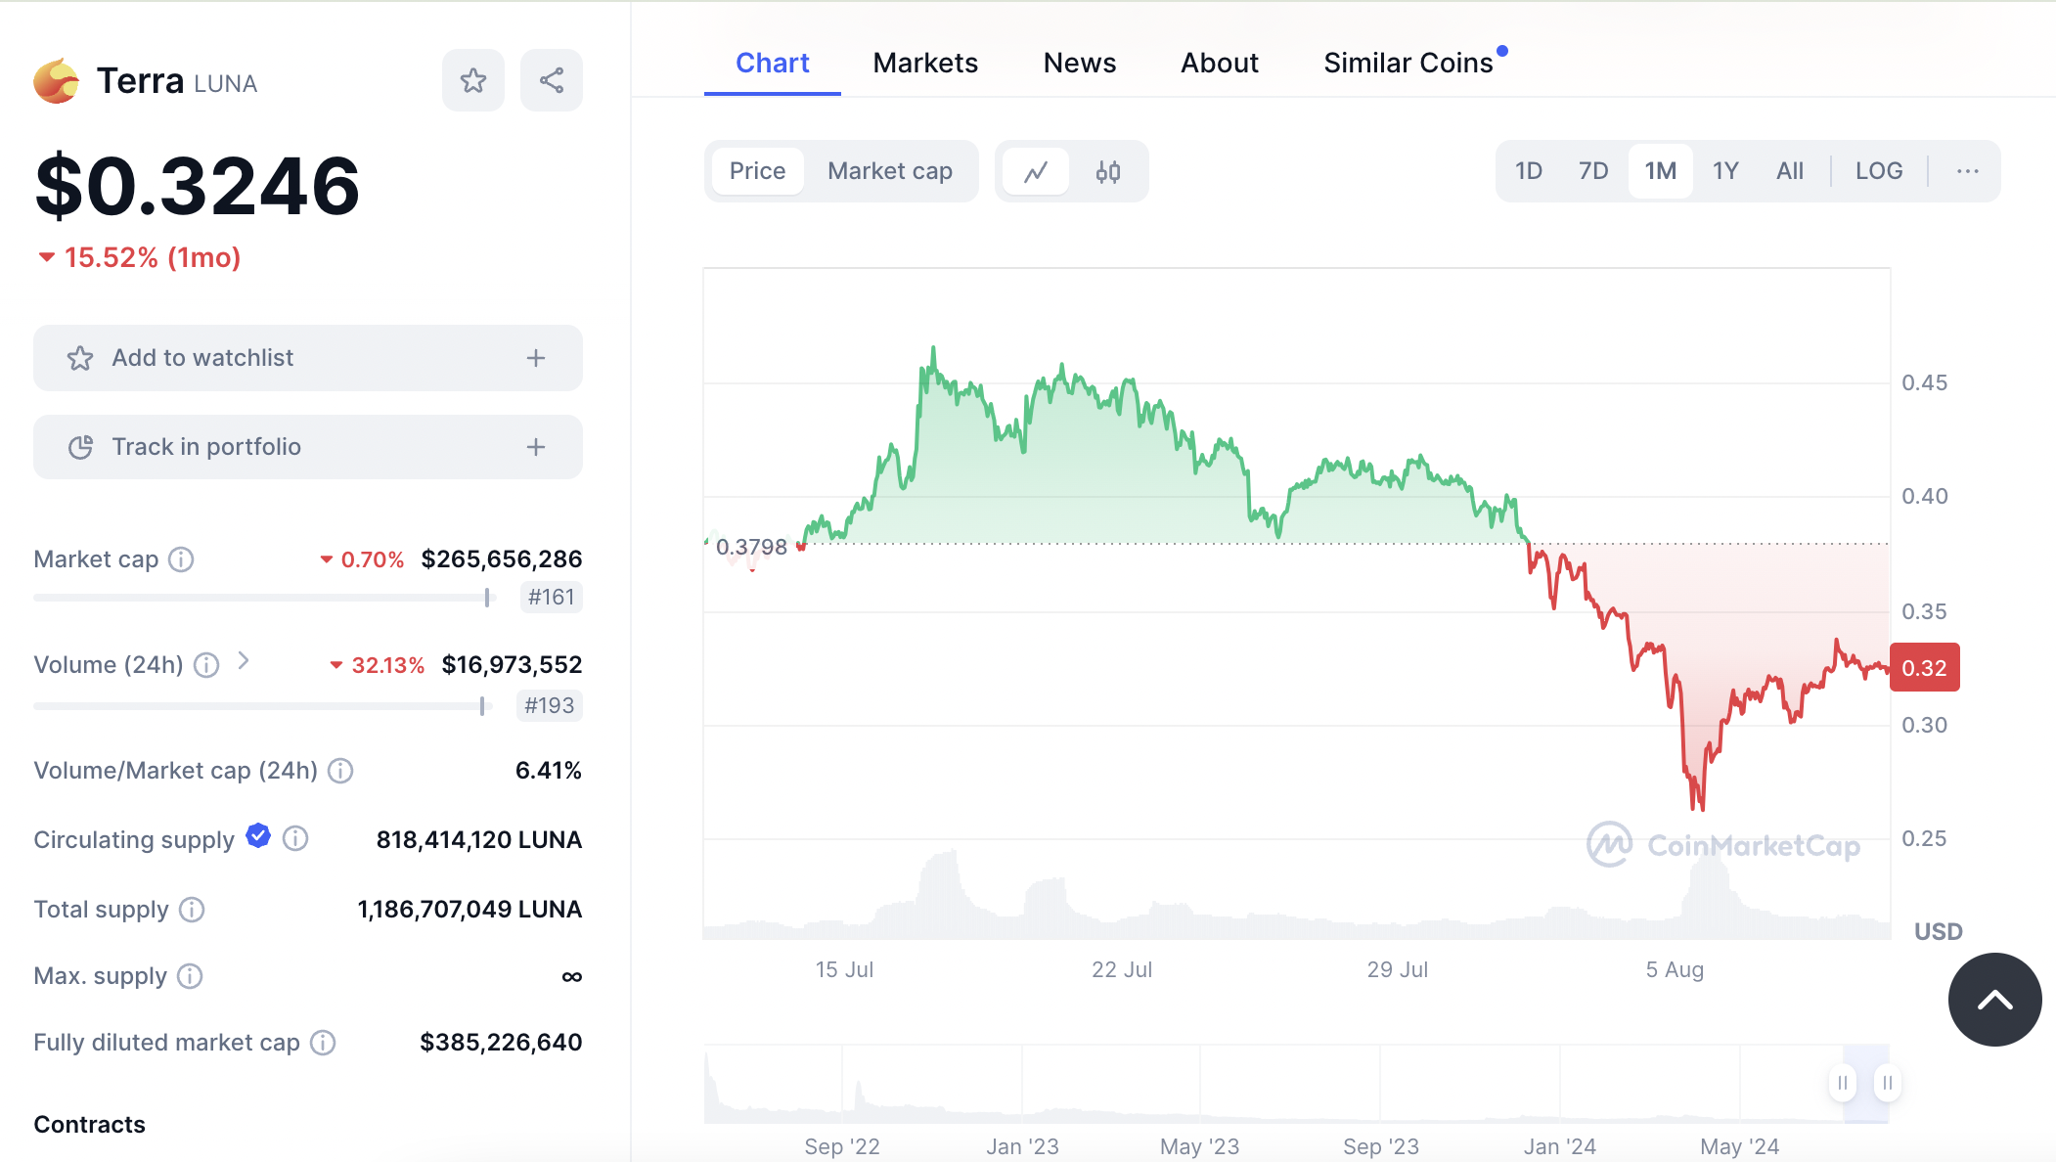Select the Price chart toggle
This screenshot has width=2056, height=1162.
(x=757, y=171)
